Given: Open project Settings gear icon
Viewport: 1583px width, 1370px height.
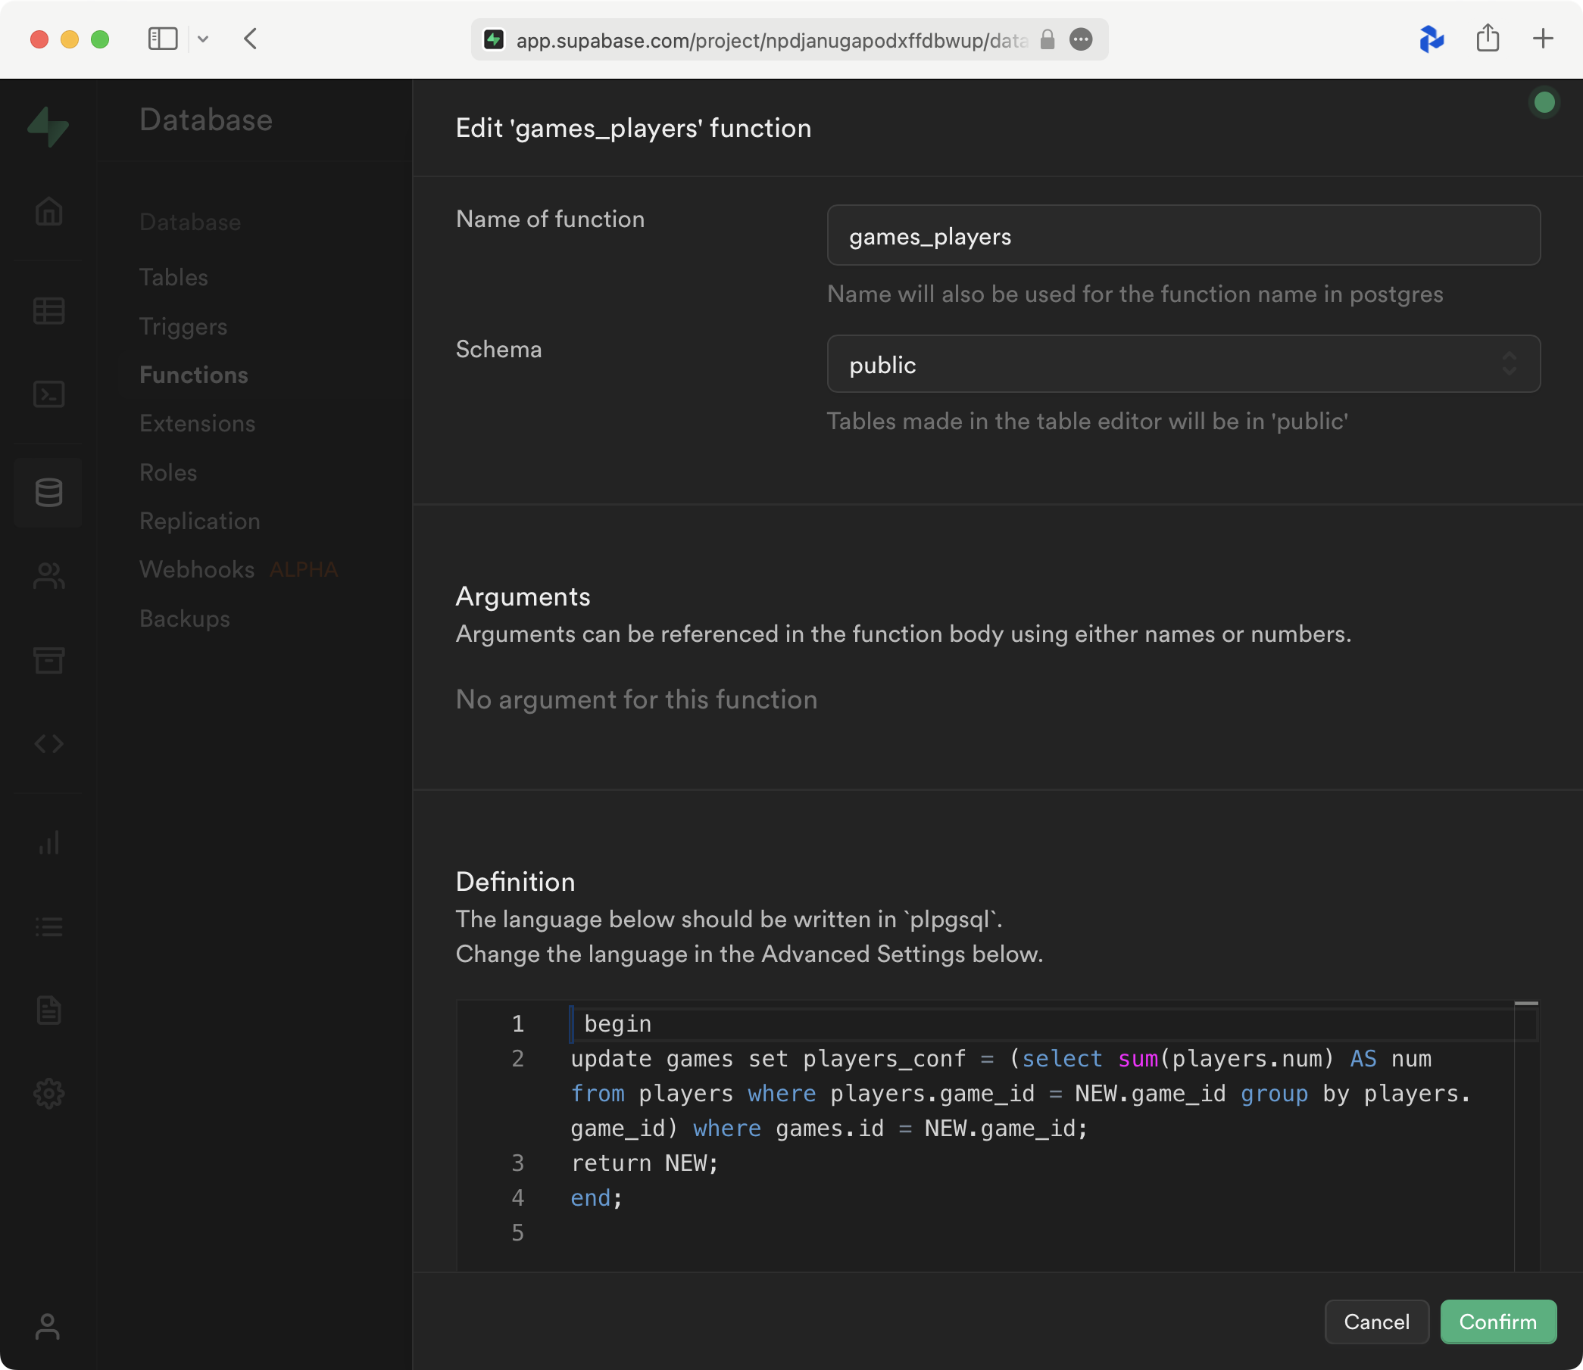Looking at the screenshot, I should (48, 1092).
